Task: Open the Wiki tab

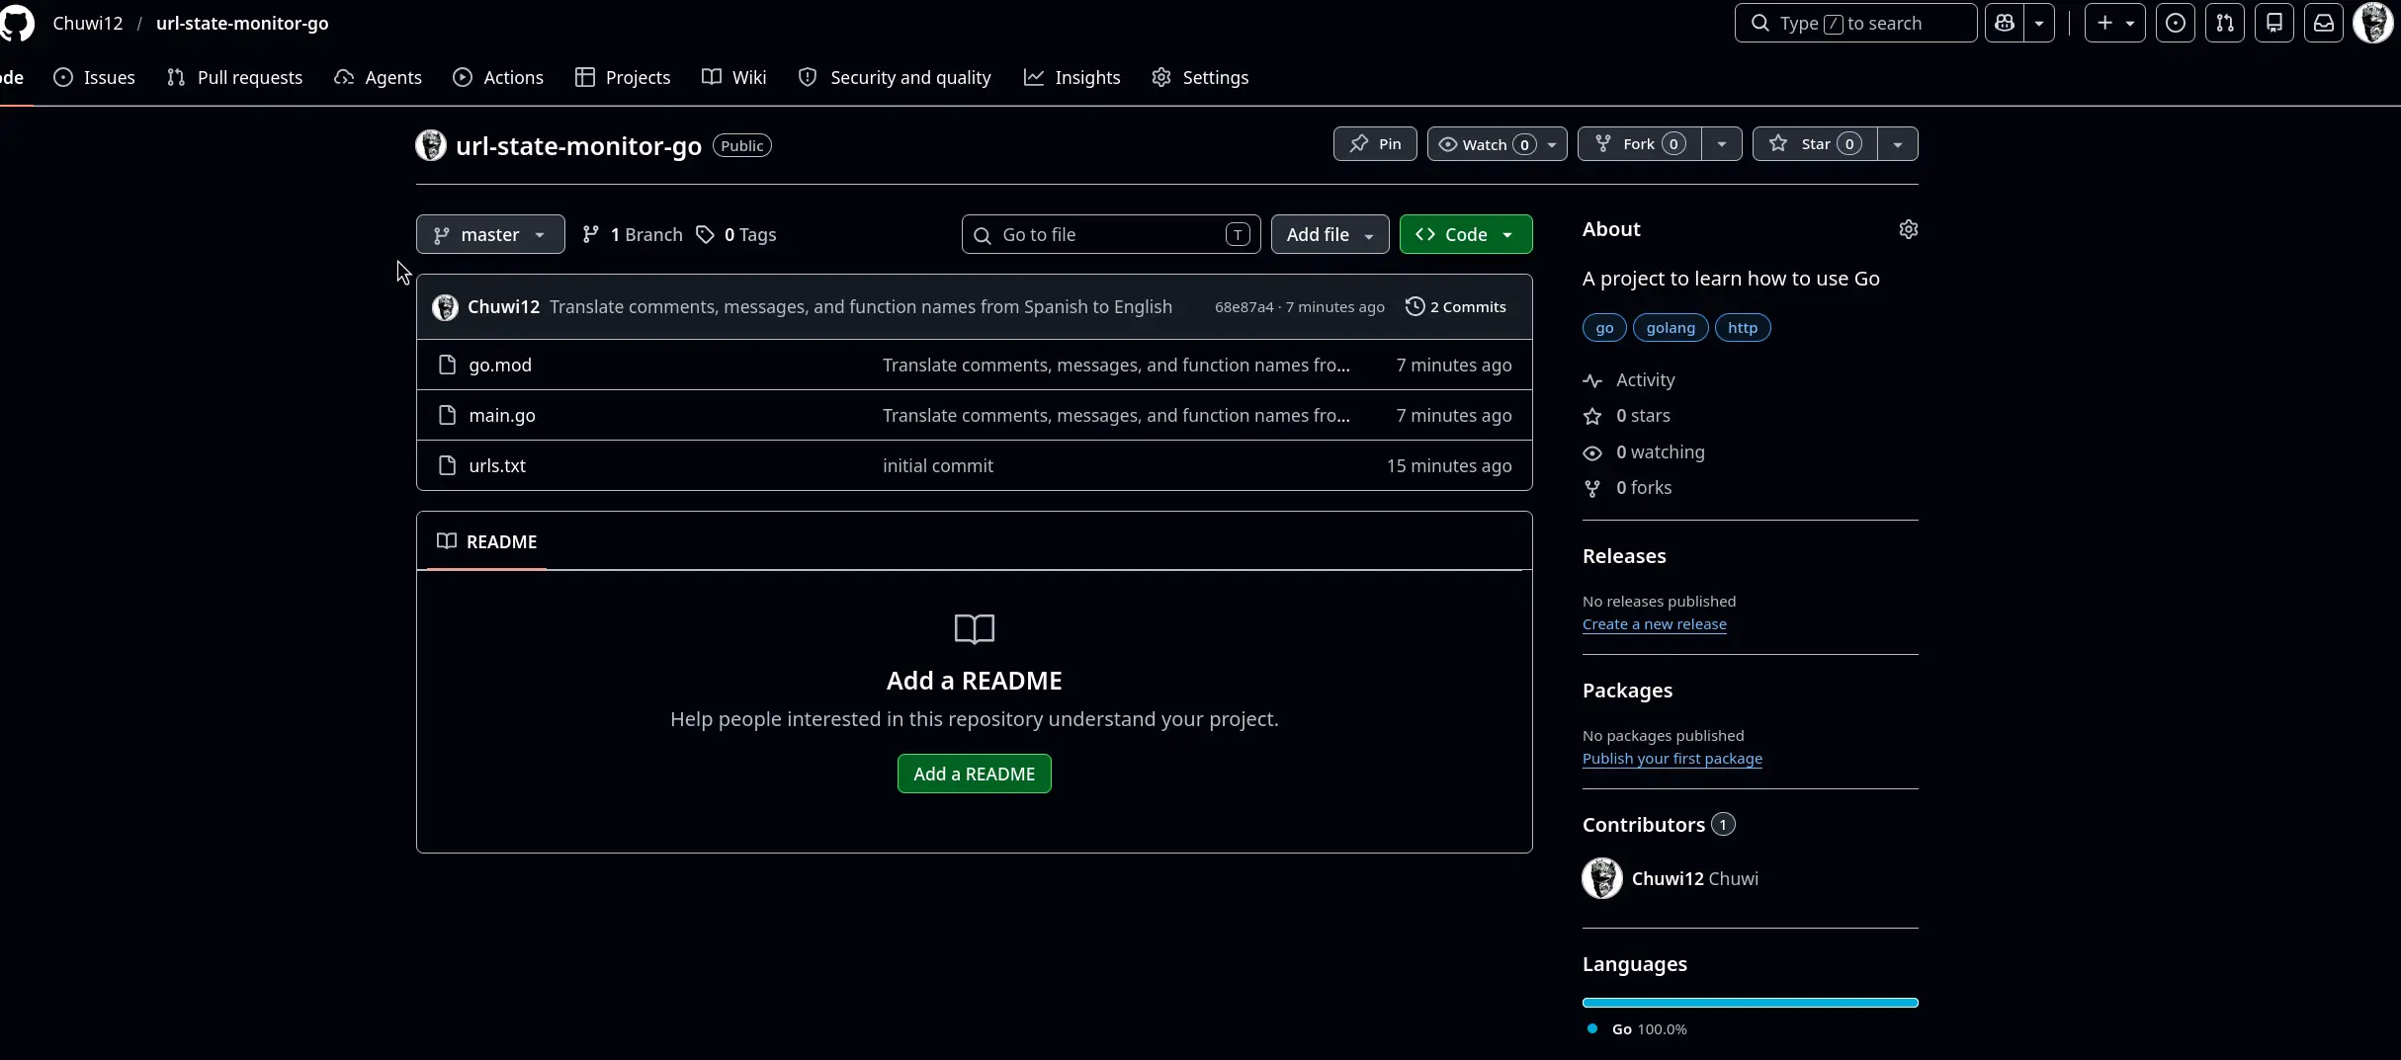Action: point(734,77)
